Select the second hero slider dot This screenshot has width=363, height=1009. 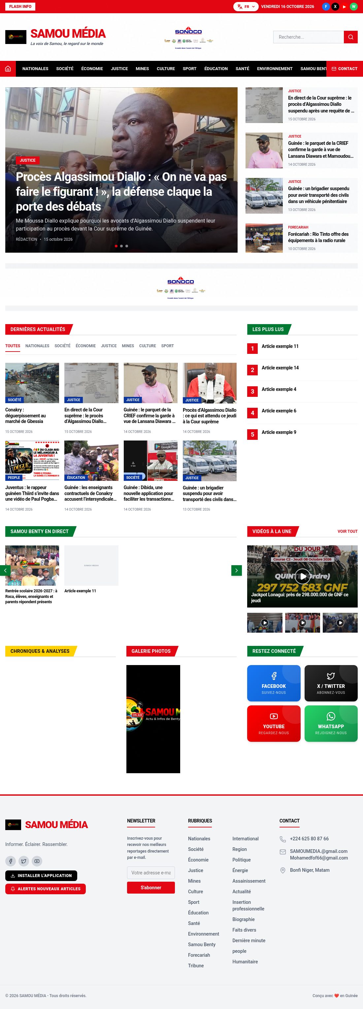[x=121, y=246]
